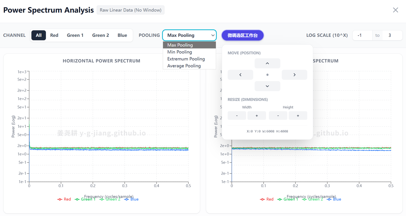
Task: Toggle Blue series in horizontal spectrum legend
Action: (131, 199)
